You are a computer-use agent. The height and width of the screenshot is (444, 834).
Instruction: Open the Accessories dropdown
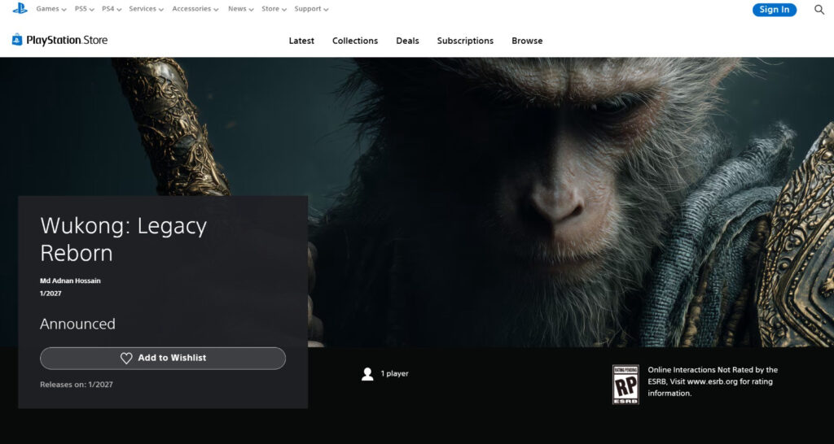coord(195,9)
